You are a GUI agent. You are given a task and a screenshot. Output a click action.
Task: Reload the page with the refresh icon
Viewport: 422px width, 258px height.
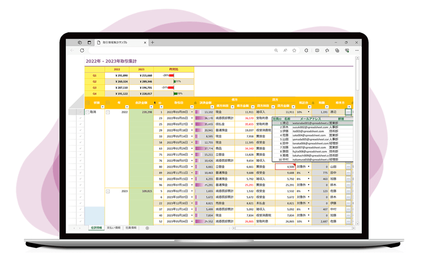point(82,50)
